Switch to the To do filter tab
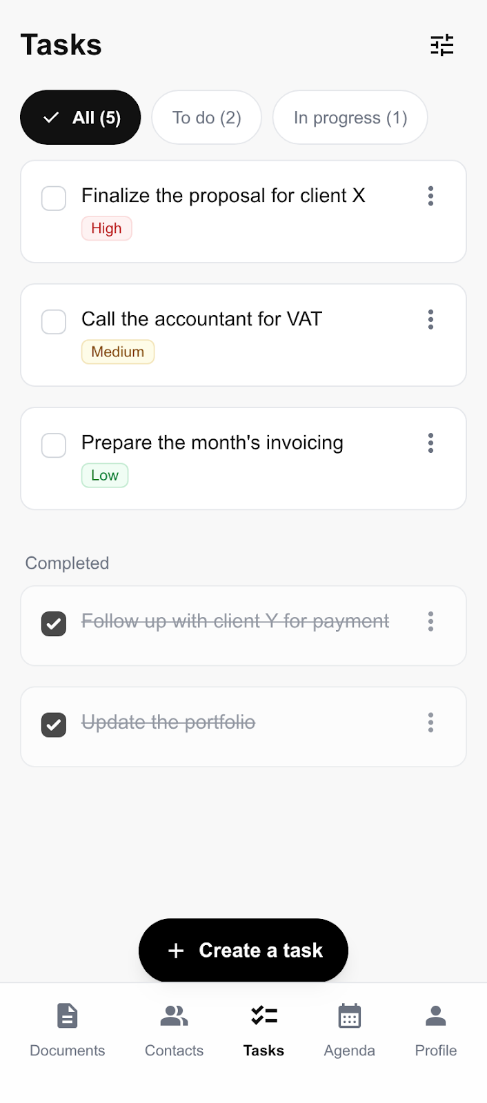 (206, 117)
